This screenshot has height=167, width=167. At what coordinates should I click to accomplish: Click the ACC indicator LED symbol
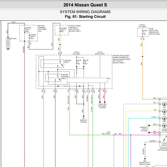click(x=164, y=104)
